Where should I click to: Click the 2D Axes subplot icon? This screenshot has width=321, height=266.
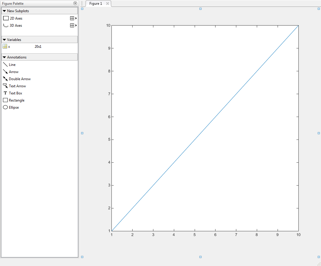click(x=6, y=18)
